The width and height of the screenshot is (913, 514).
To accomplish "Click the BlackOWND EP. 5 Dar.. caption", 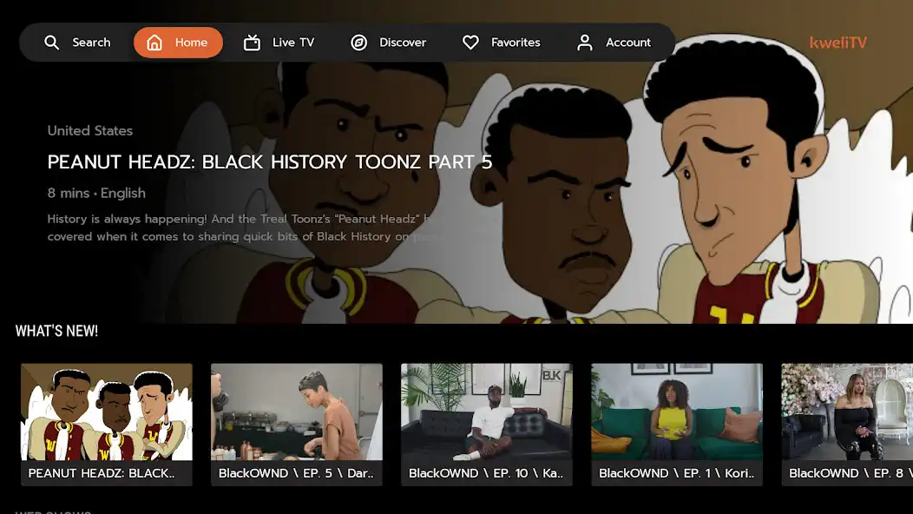I will pyautogui.click(x=296, y=473).
